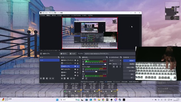Mute ゲームキャプチャ audio speaker icon
Screen dimensions: 181x102
[x=83, y=64]
